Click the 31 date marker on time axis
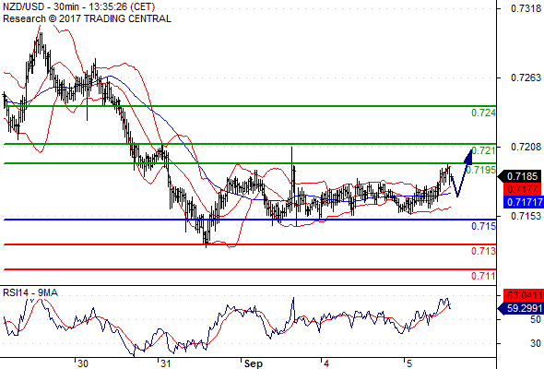Viewport: 544px width, 369px height. pos(165,363)
